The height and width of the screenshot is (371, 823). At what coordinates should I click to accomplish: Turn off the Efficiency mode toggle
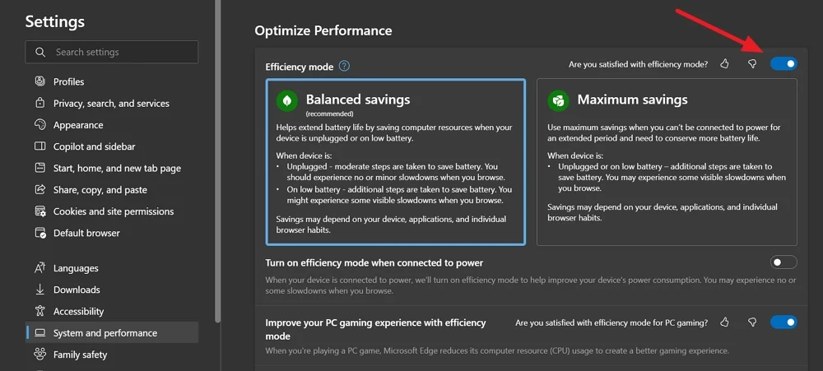(783, 64)
